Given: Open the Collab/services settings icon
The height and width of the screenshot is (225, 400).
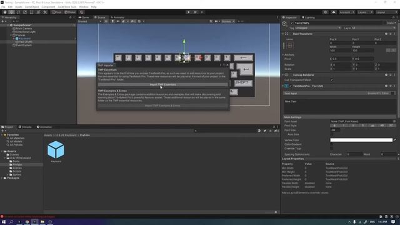Looking at the screenshot, I should (325, 12).
